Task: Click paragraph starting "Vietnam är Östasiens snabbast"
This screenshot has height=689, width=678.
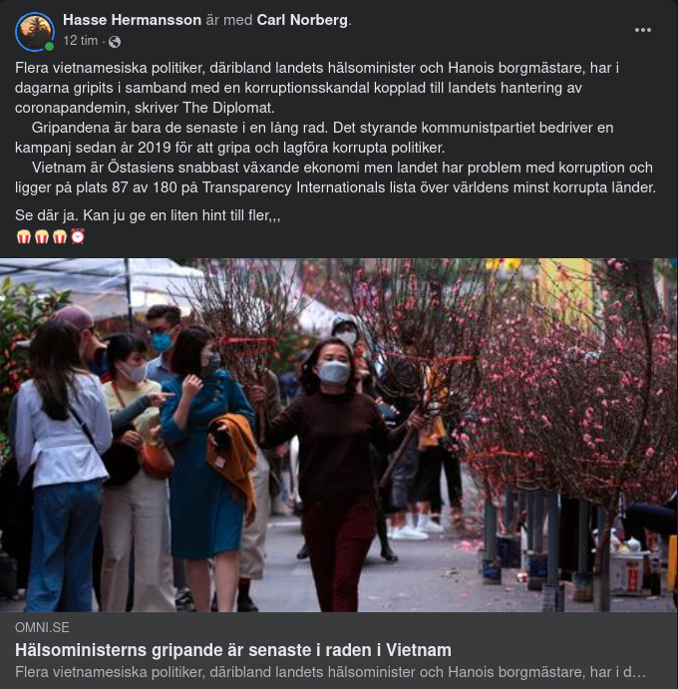Action: click(335, 177)
